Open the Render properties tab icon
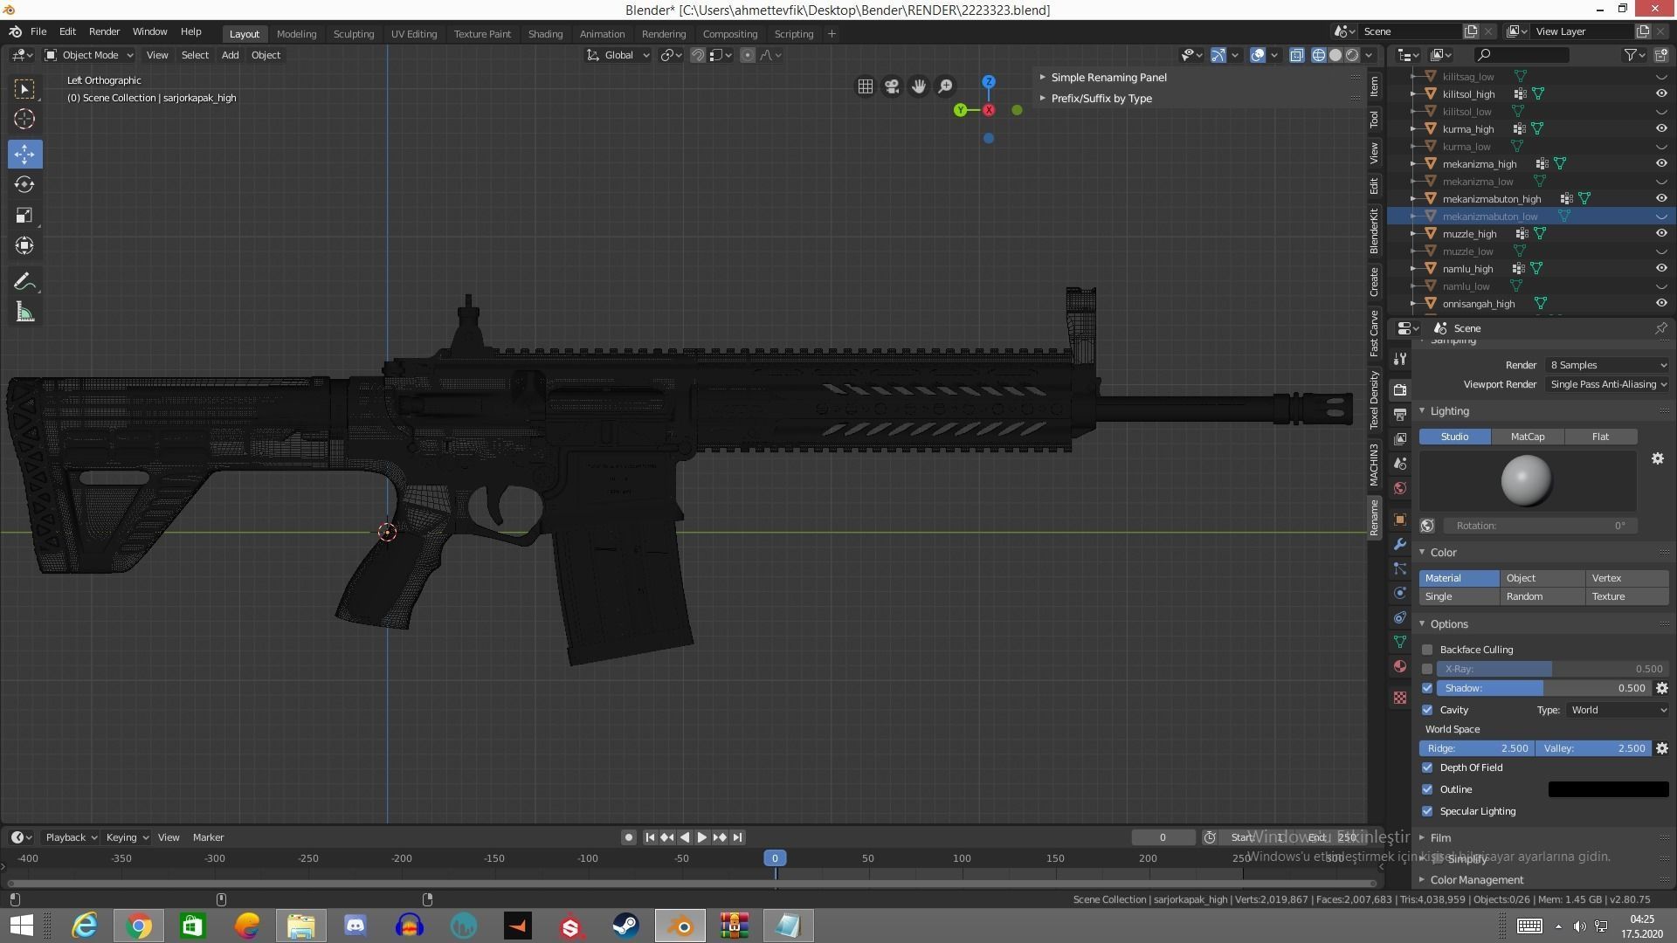This screenshot has width=1677, height=943. pyautogui.click(x=1400, y=390)
